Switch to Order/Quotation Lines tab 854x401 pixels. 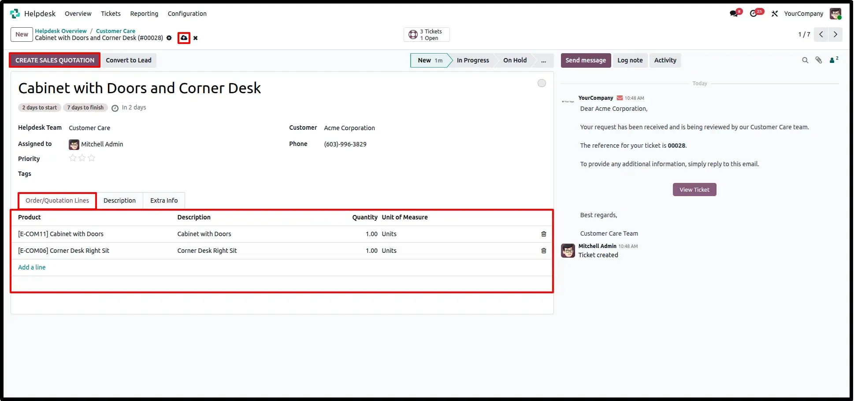57,200
